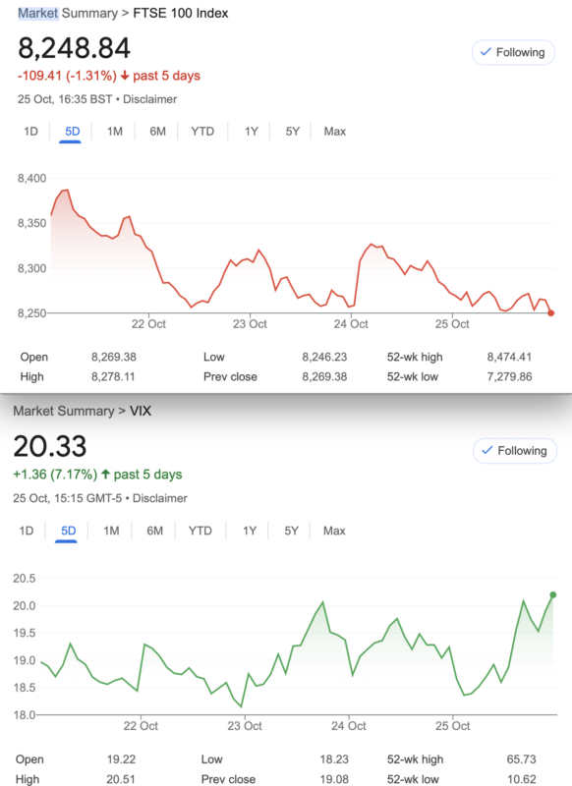Select 5D tab on FTSE 100 chart
The width and height of the screenshot is (572, 786).
tap(72, 132)
